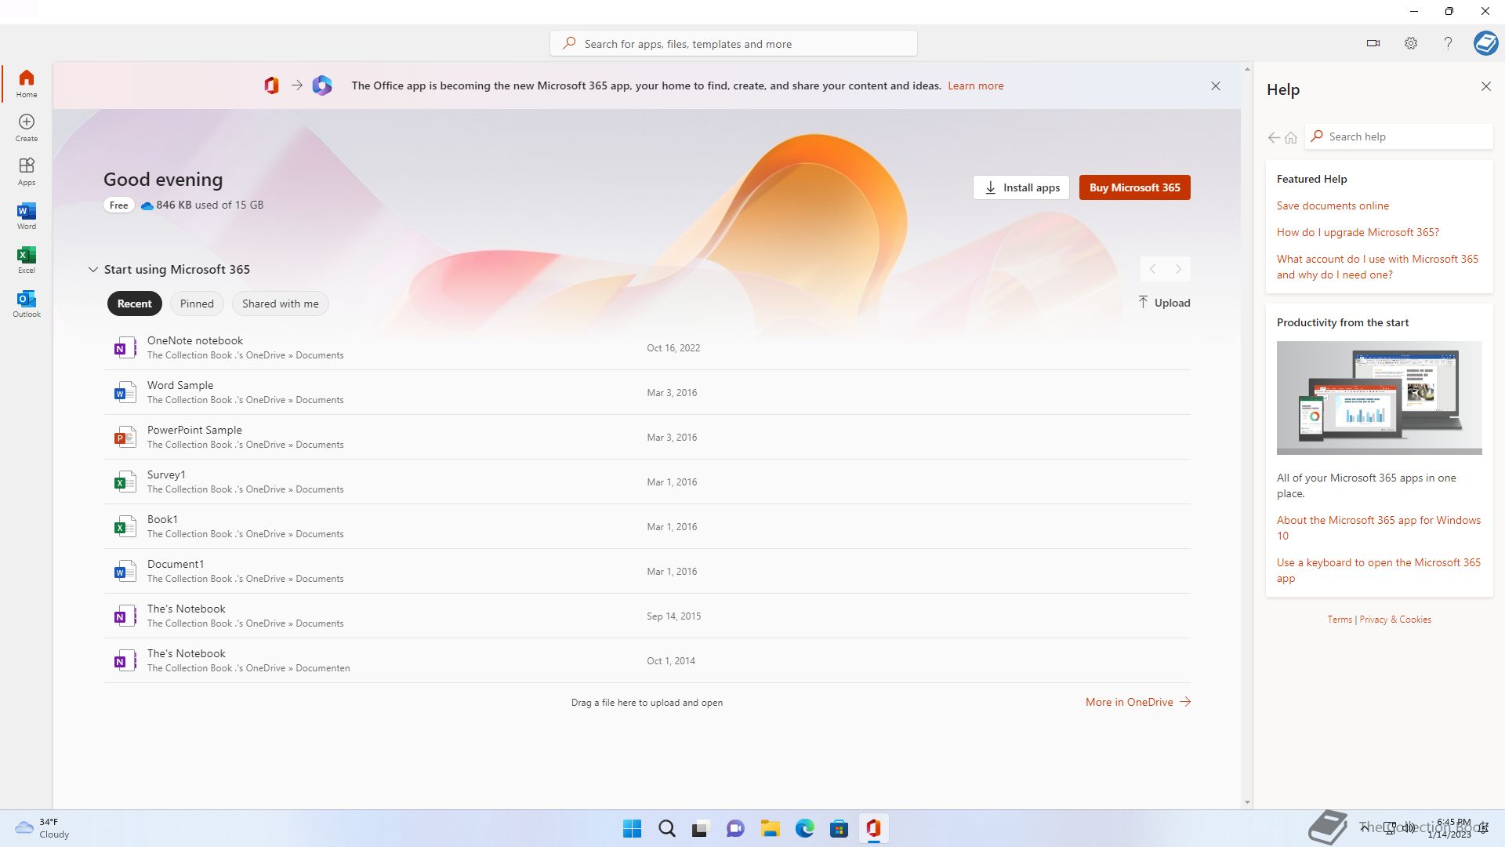Open the weather widget showing 34°F
The height and width of the screenshot is (847, 1505).
pos(42,828)
